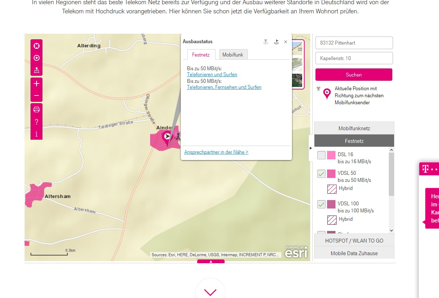The height and width of the screenshot is (298, 439).
Task: Click the Taidinger Straße road label
Action: 116,125
